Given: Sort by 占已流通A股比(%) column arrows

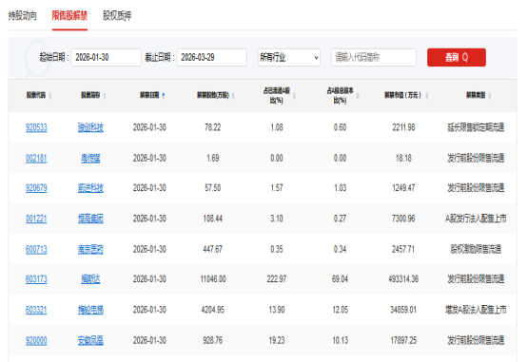Looking at the screenshot, I should 294,96.
